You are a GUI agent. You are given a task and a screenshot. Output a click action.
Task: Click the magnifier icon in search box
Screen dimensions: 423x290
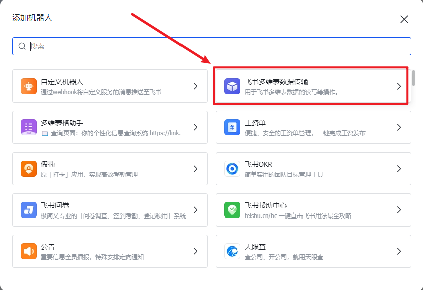point(22,46)
